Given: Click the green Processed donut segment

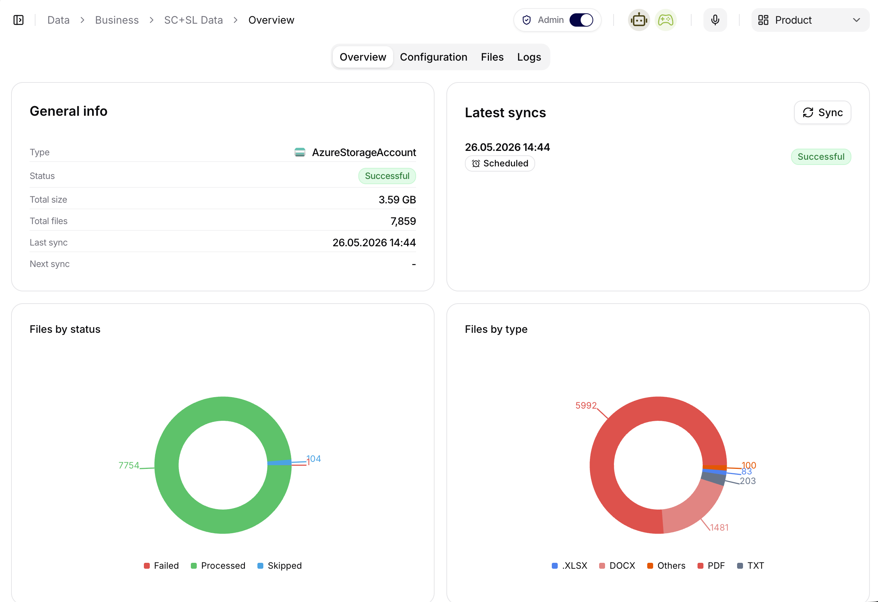Looking at the screenshot, I should pos(166,465).
